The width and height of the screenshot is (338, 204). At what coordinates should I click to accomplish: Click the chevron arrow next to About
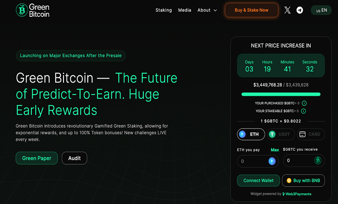215,10
